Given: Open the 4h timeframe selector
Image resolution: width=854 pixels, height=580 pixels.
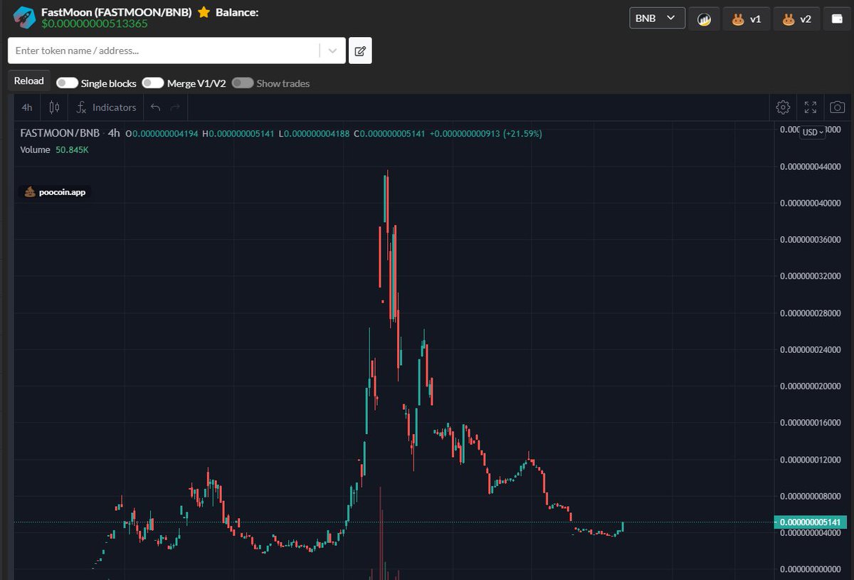Looking at the screenshot, I should tap(27, 107).
